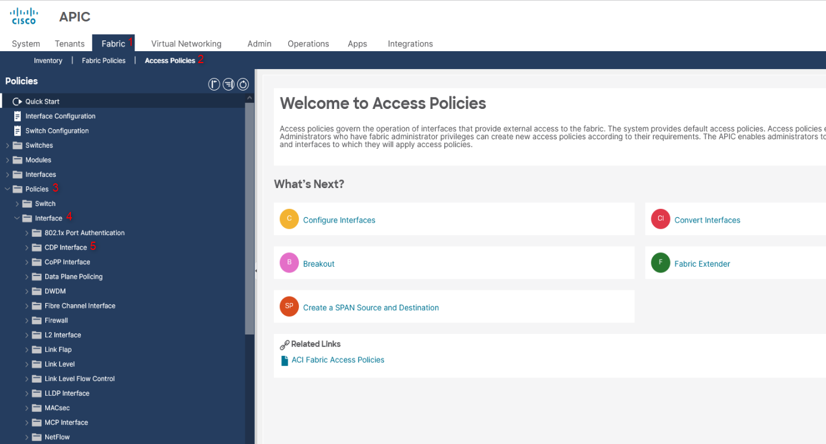This screenshot has width=826, height=444.
Task: Click the collapse-all icon in the Policies panel
Action: pos(214,84)
